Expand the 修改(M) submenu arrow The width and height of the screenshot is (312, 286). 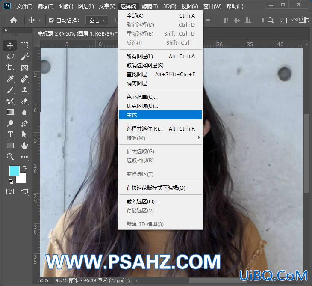[x=199, y=137]
